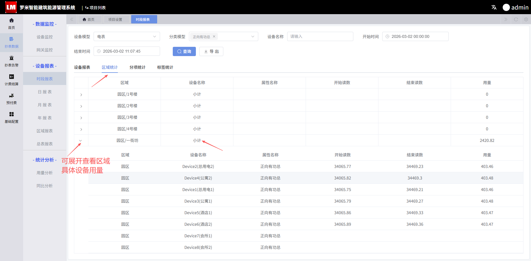The width and height of the screenshot is (531, 261).
Task: Click the 查询 search button
Action: pos(184,51)
